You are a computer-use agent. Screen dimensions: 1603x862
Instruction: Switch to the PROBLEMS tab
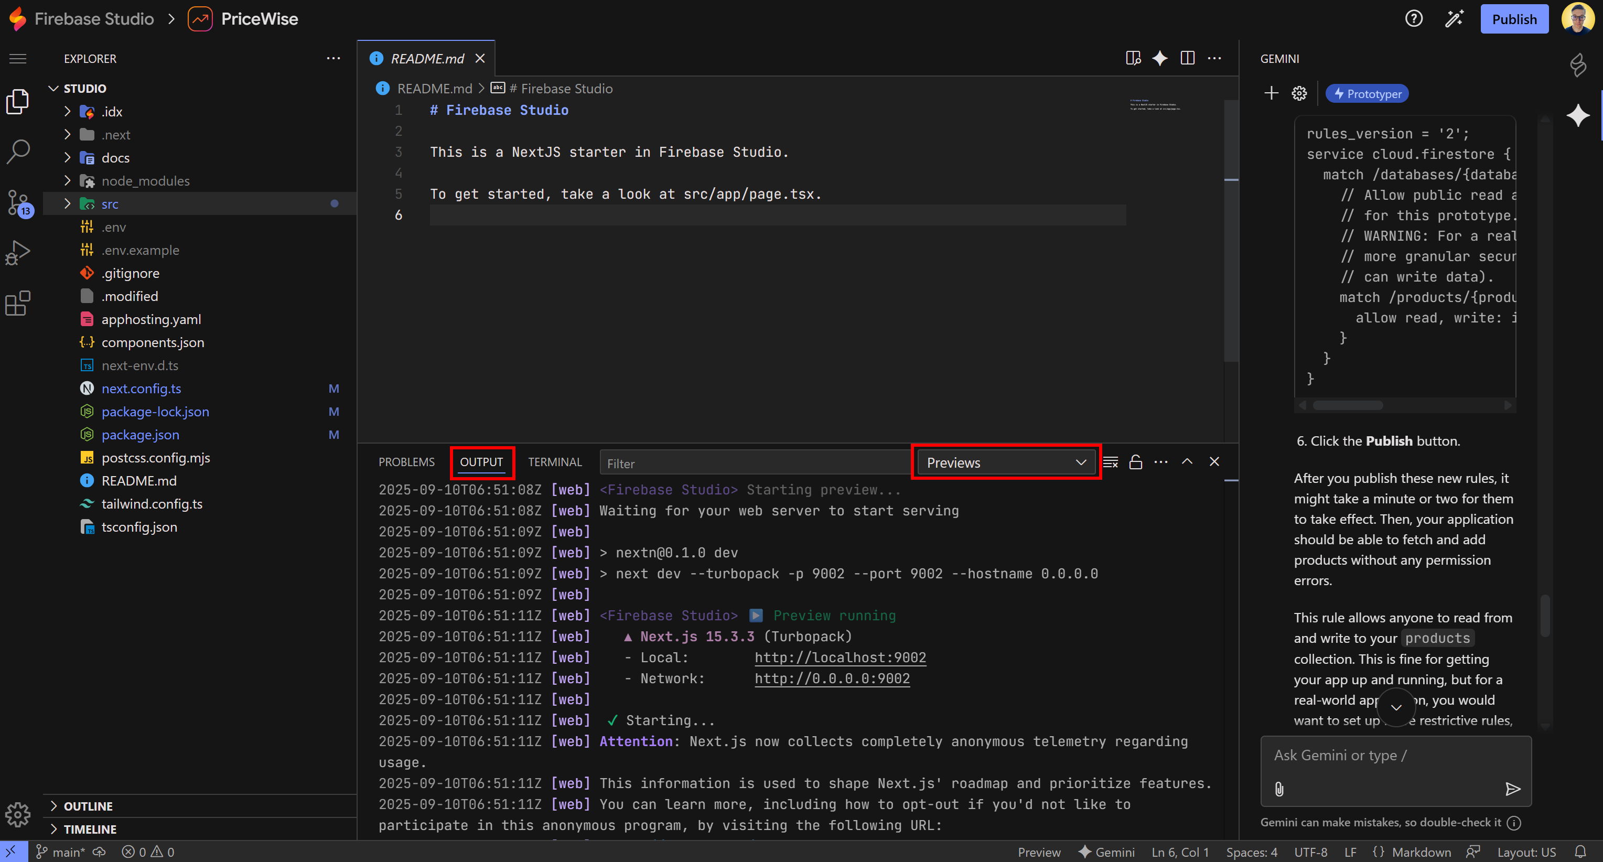406,462
